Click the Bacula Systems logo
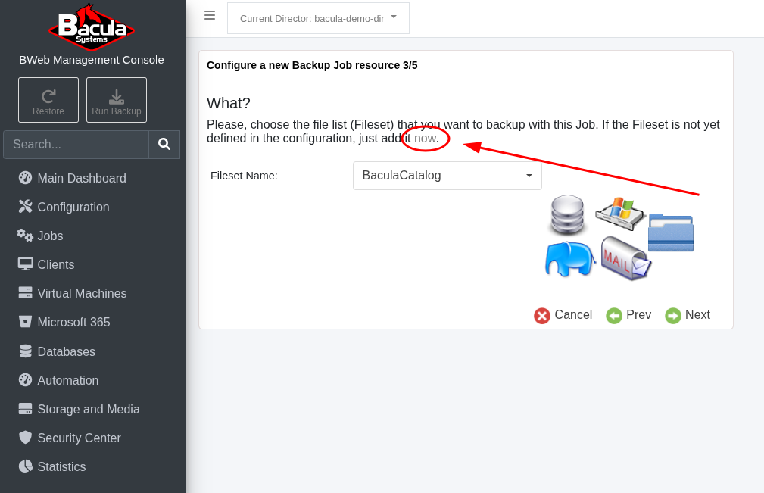This screenshot has height=493, width=764. click(x=92, y=27)
